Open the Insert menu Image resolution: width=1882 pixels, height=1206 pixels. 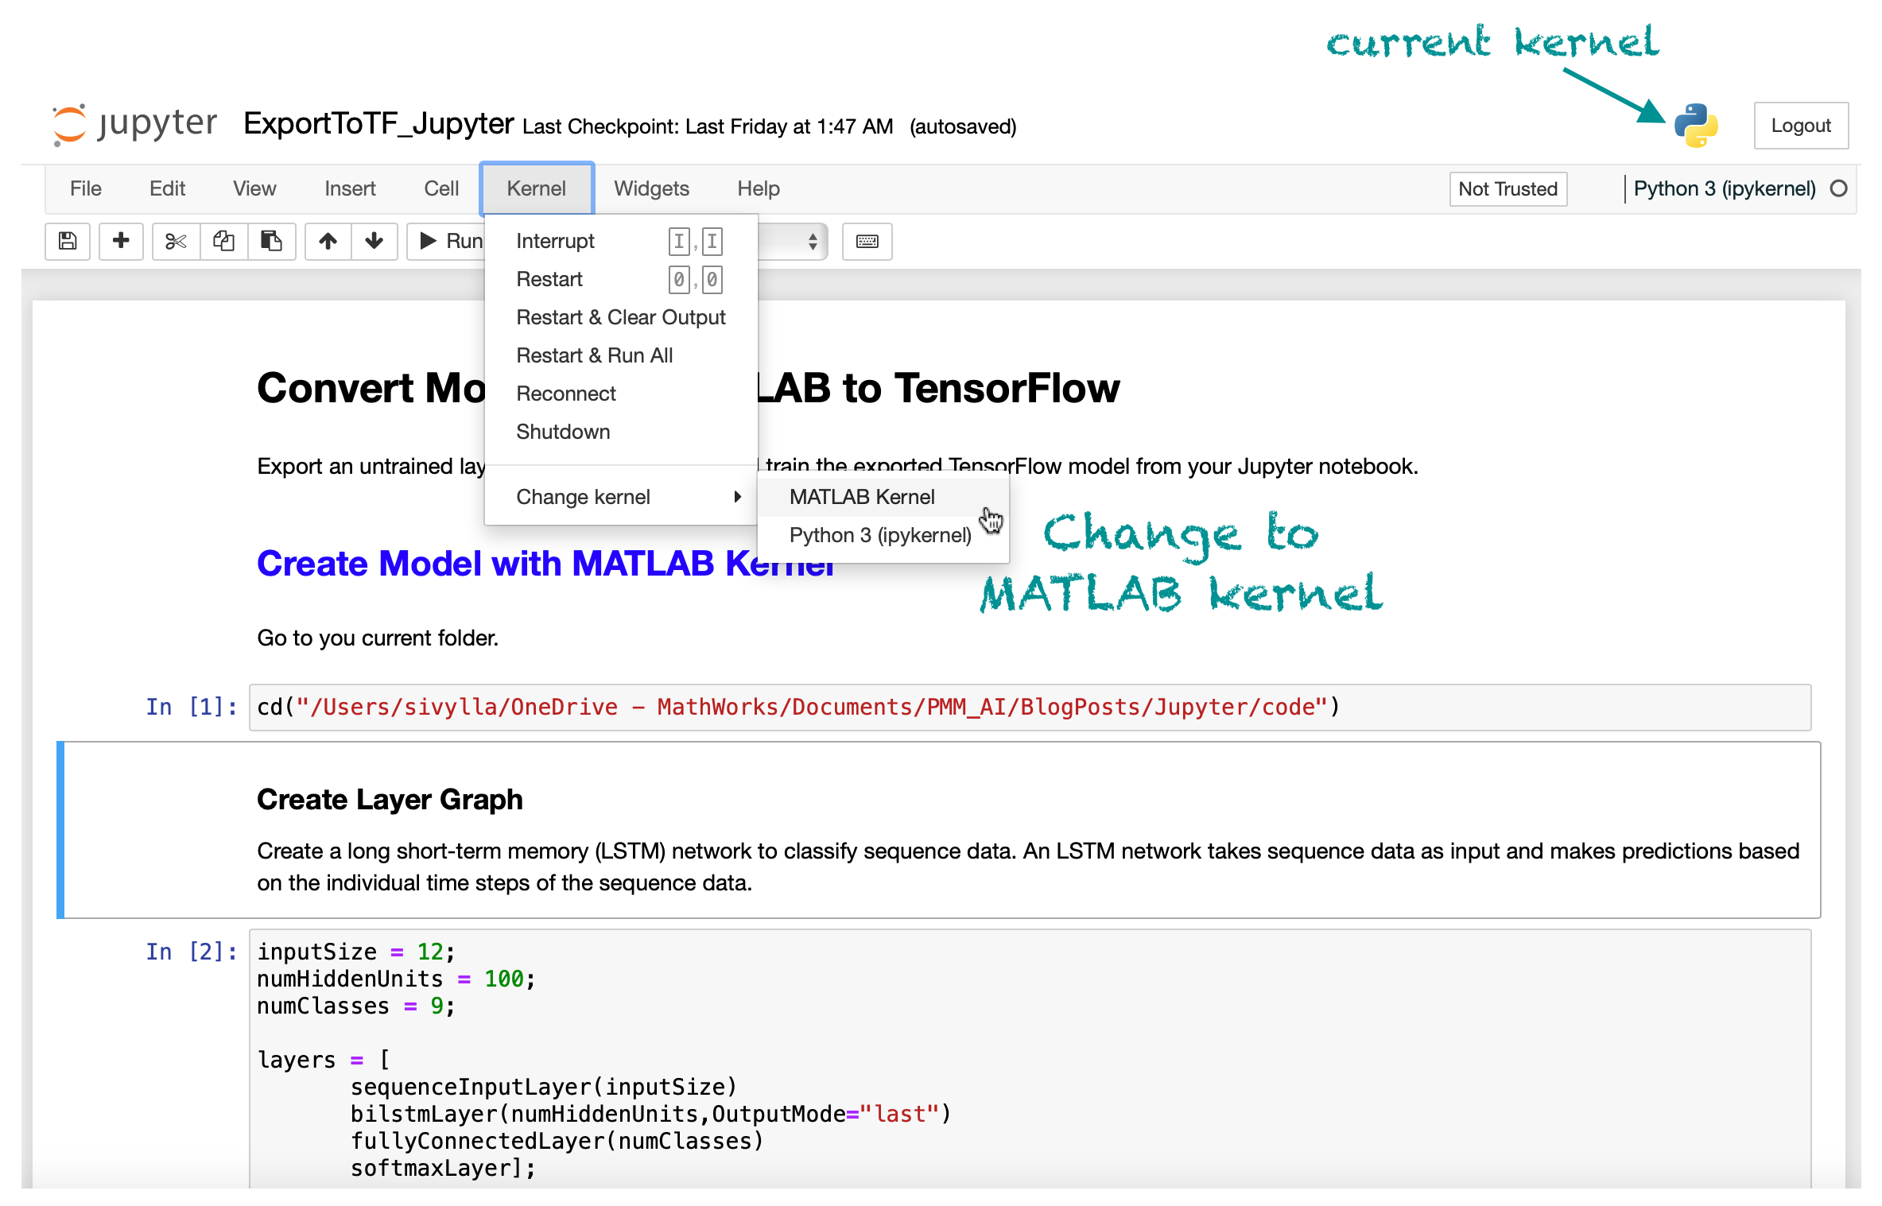(350, 188)
